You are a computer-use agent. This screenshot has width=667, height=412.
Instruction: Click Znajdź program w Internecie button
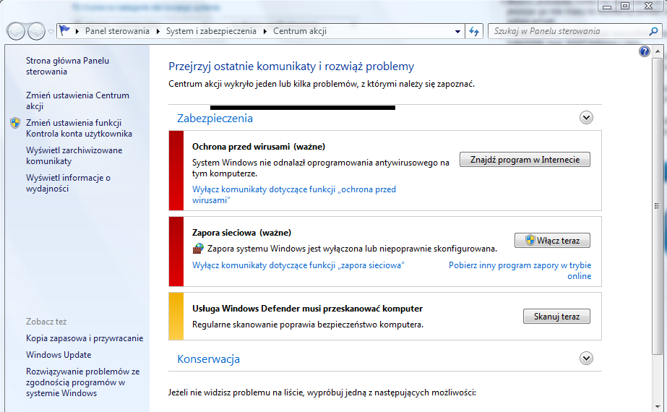click(525, 160)
